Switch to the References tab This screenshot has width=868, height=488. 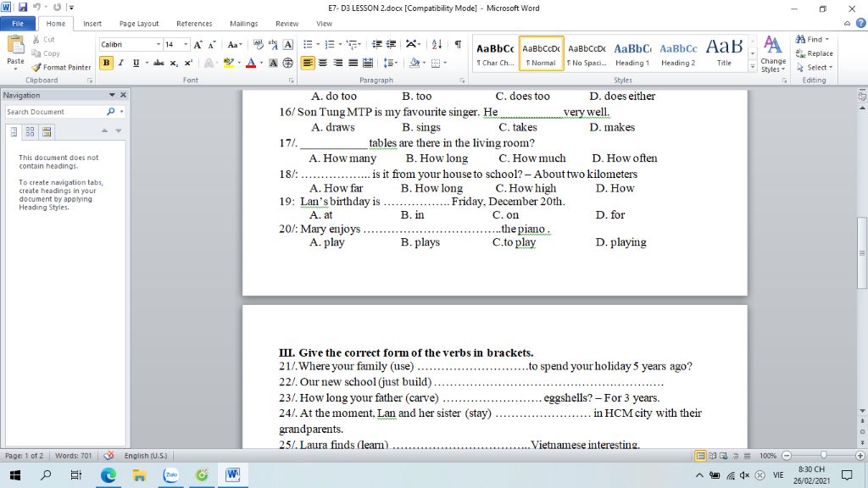(194, 24)
